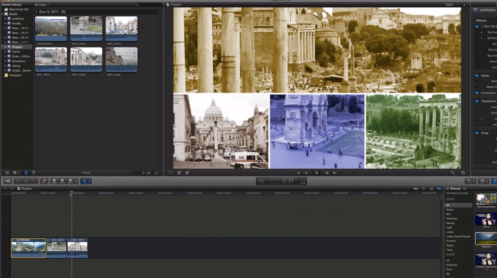Click search field in event browser

[x=148, y=5]
